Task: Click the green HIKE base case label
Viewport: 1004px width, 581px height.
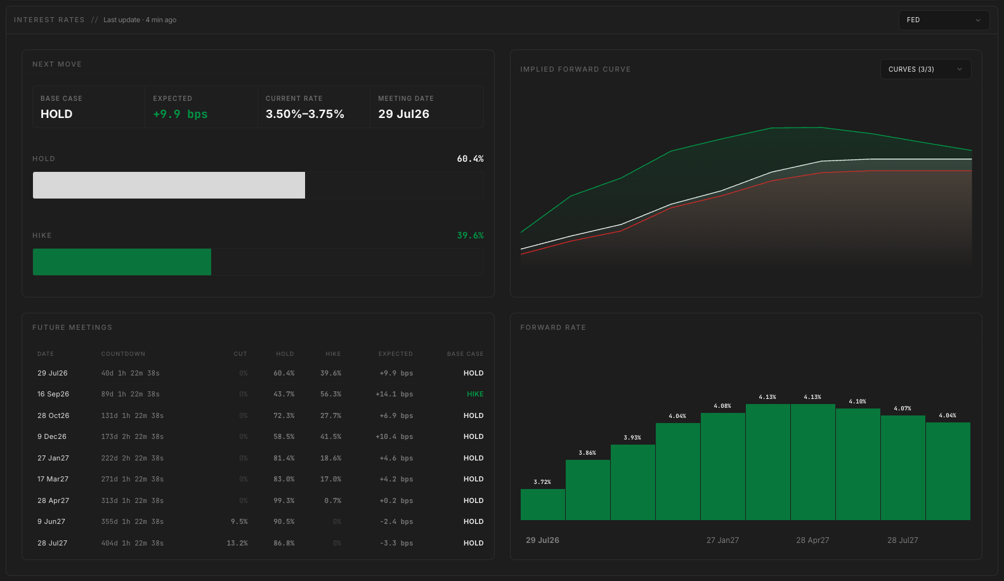Action: (475, 394)
